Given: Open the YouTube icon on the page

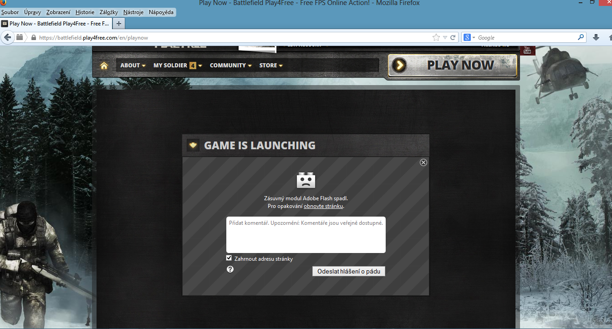Looking at the screenshot, I should tap(527, 50).
